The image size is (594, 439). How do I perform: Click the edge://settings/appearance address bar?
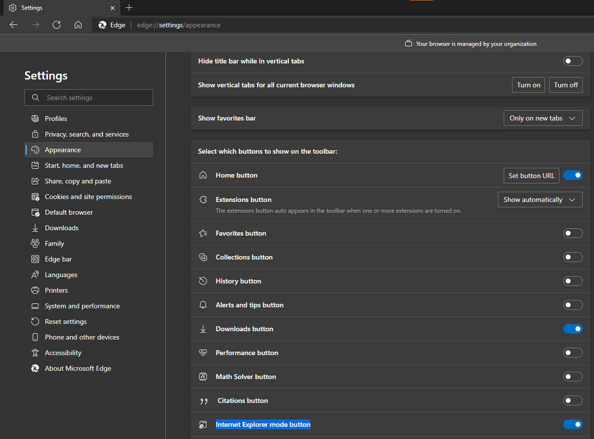point(342,25)
